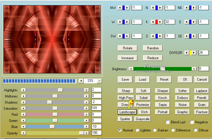Decrease N value with left arrow
The image size is (212, 139).
pyautogui.click(x=153, y=8)
